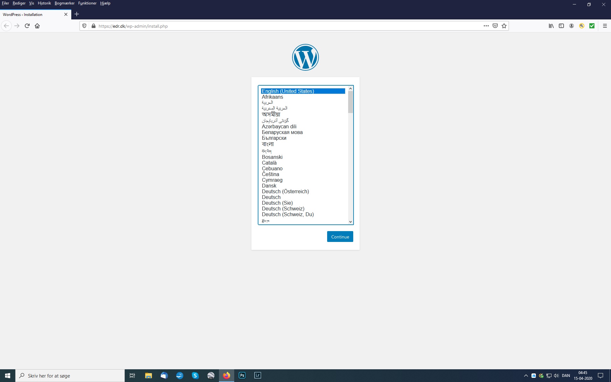Reload the current page

tap(27, 26)
